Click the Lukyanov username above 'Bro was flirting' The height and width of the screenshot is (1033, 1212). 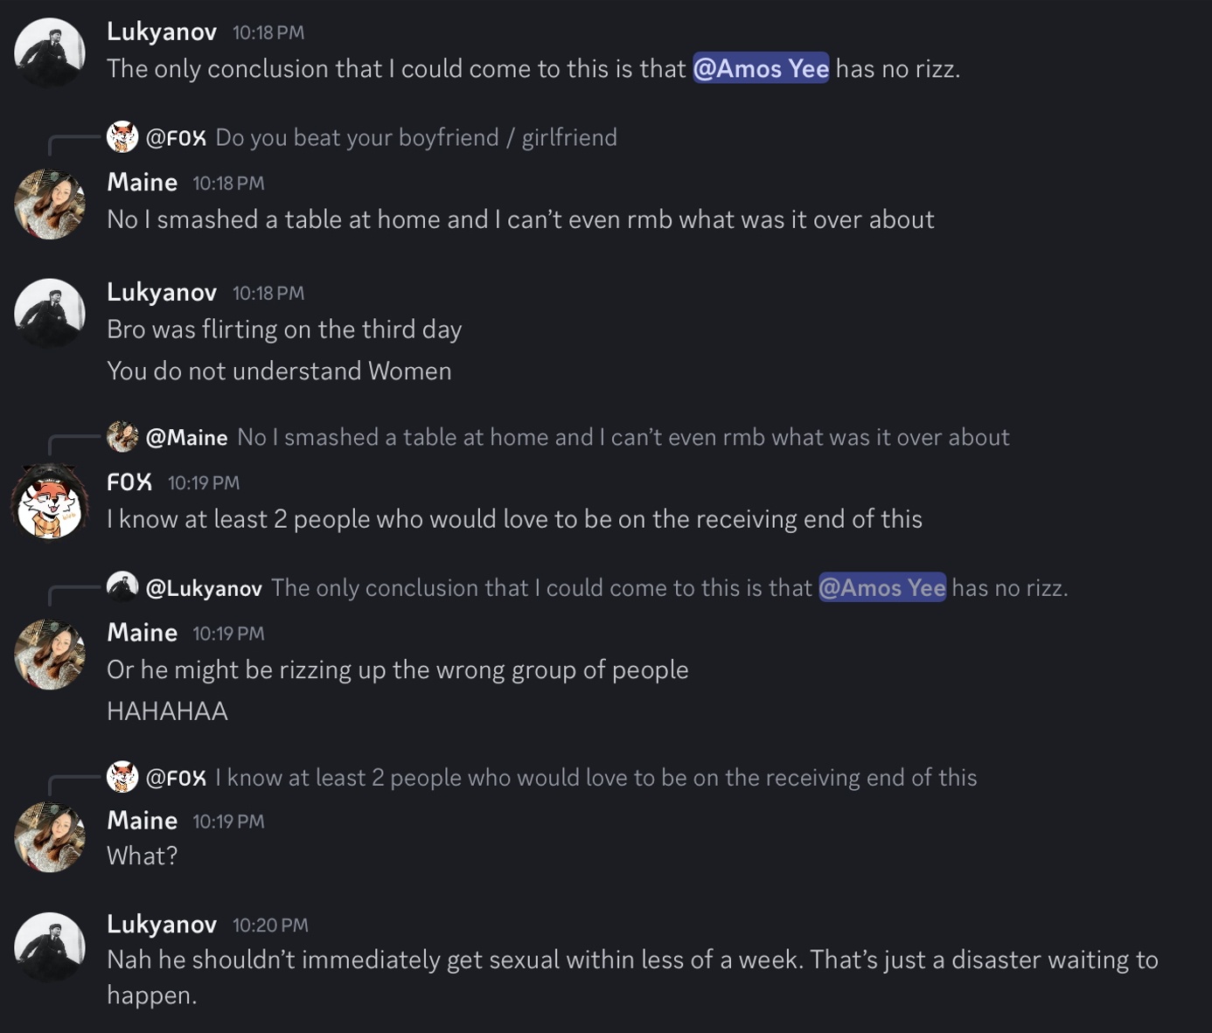[162, 292]
